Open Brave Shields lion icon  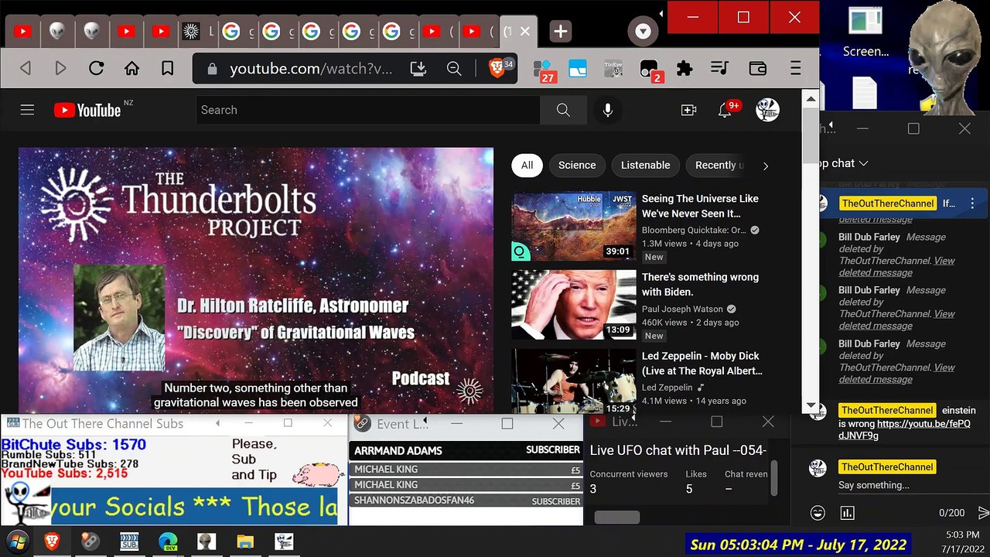click(x=497, y=69)
